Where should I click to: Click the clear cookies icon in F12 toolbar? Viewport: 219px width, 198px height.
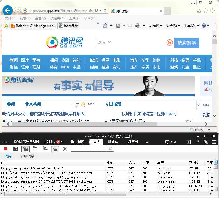45,149
